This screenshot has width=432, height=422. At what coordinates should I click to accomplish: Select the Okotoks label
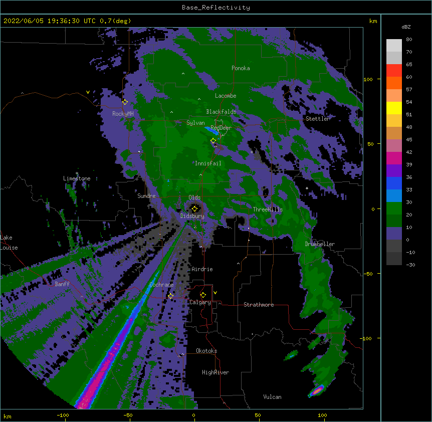[x=206, y=351]
